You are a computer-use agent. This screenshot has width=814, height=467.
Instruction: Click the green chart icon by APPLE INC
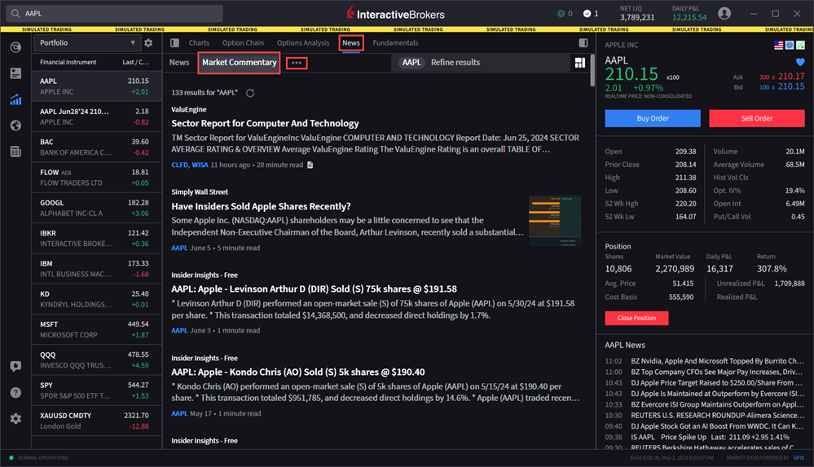[x=800, y=45]
